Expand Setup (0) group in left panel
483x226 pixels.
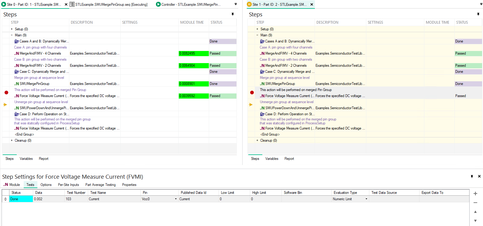(12, 29)
